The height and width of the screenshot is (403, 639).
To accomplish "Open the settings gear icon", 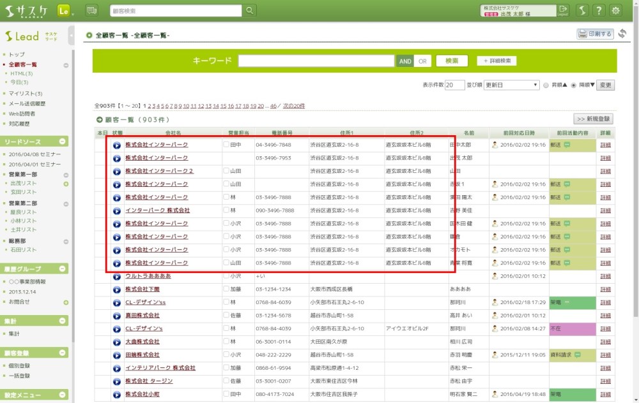I will tap(616, 10).
